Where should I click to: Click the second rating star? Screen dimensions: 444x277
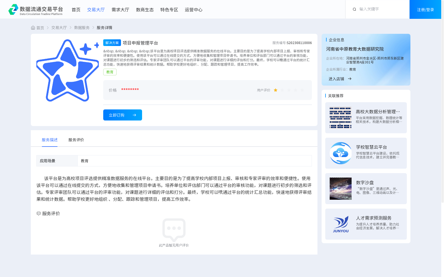click(x=282, y=90)
